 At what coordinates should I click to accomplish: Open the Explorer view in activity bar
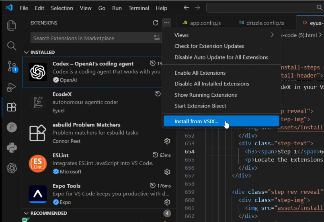(x=12, y=25)
